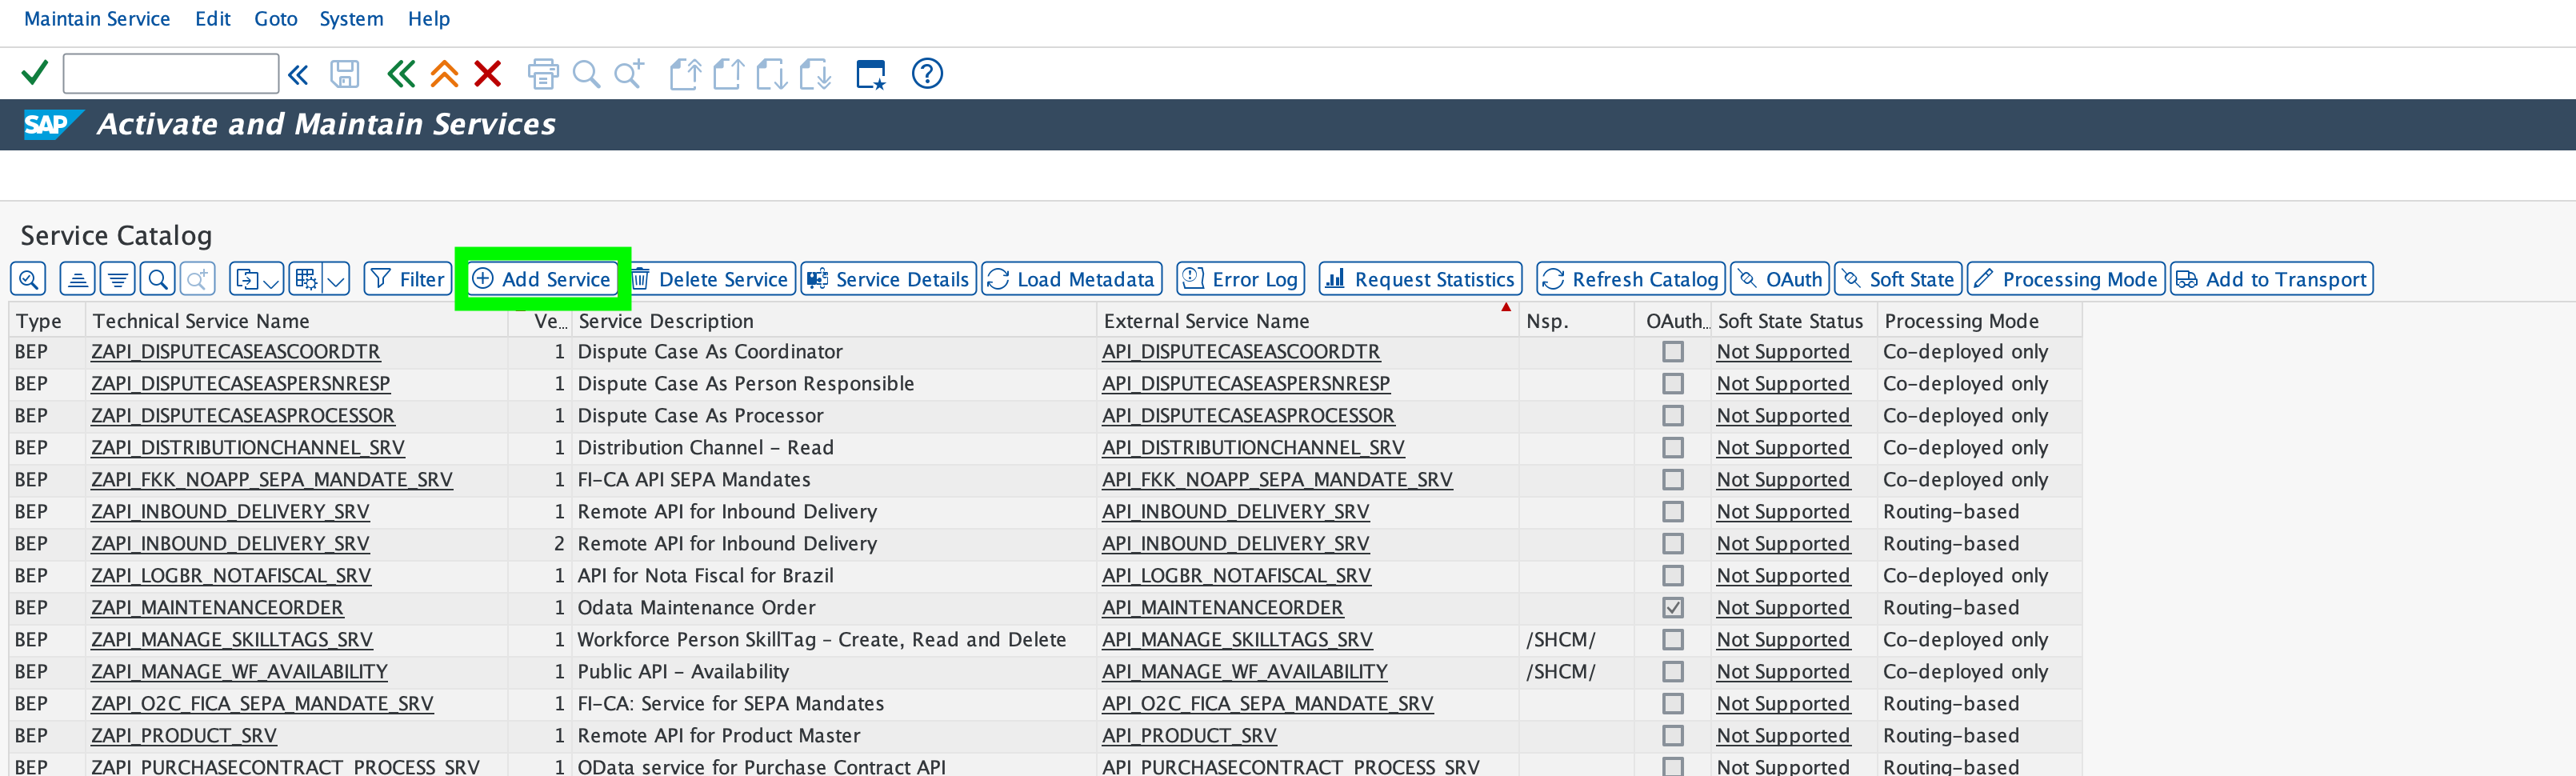2576x776 pixels.
Task: Toggle OAuth checkbox for ZAPI_MANAGE_SKILLTAGS_SRV
Action: coord(1672,640)
